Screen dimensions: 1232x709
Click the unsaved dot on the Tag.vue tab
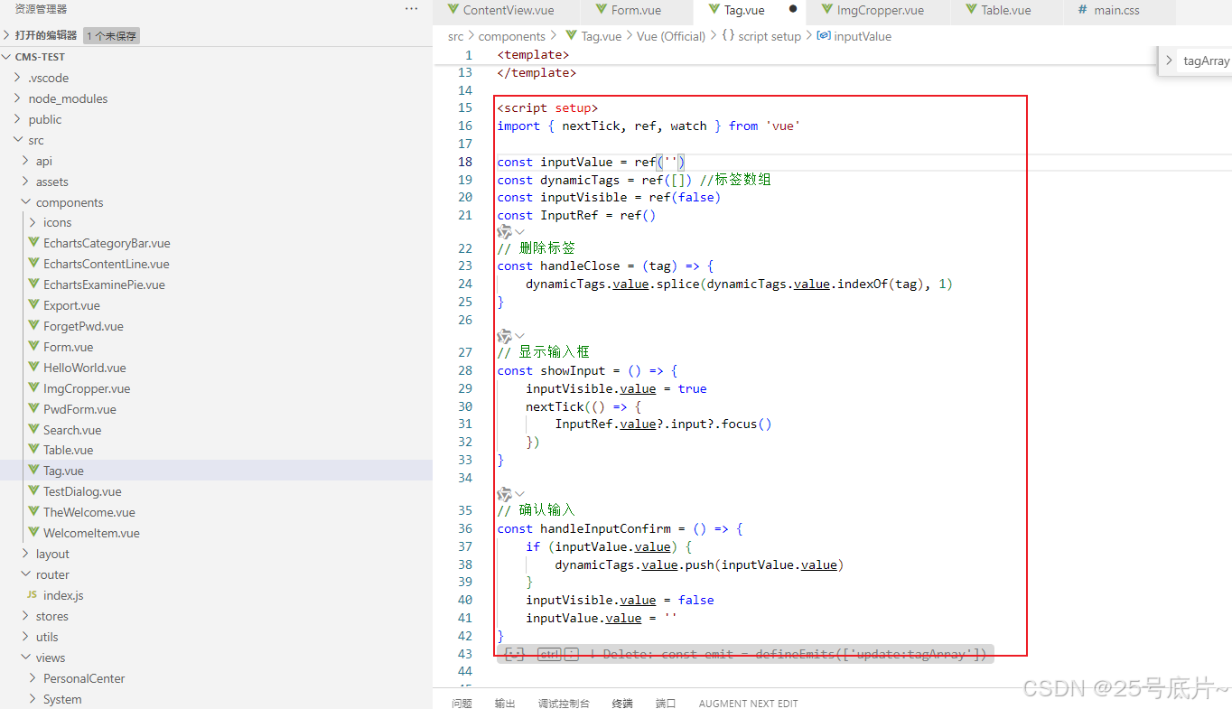tap(793, 10)
